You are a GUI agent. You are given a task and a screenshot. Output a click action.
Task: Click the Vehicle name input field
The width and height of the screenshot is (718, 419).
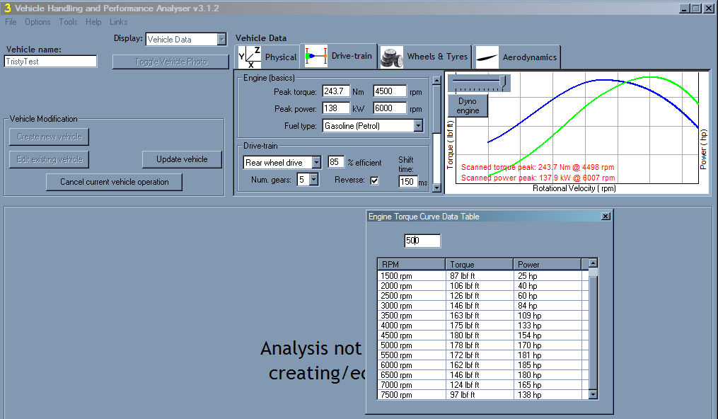(x=50, y=62)
